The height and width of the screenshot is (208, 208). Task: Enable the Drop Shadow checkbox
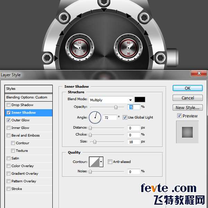8,105
